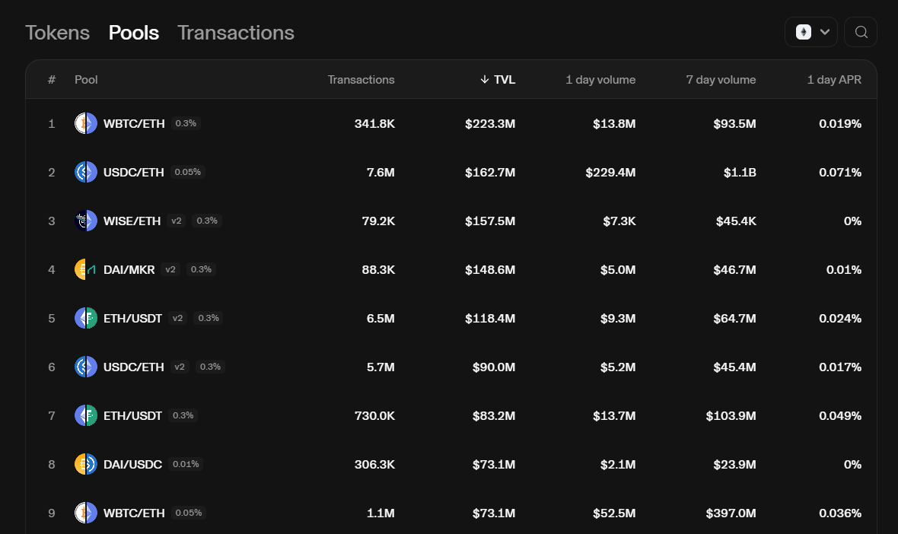The width and height of the screenshot is (898, 534).
Task: Sort by 1 day volume column
Action: [x=600, y=80]
